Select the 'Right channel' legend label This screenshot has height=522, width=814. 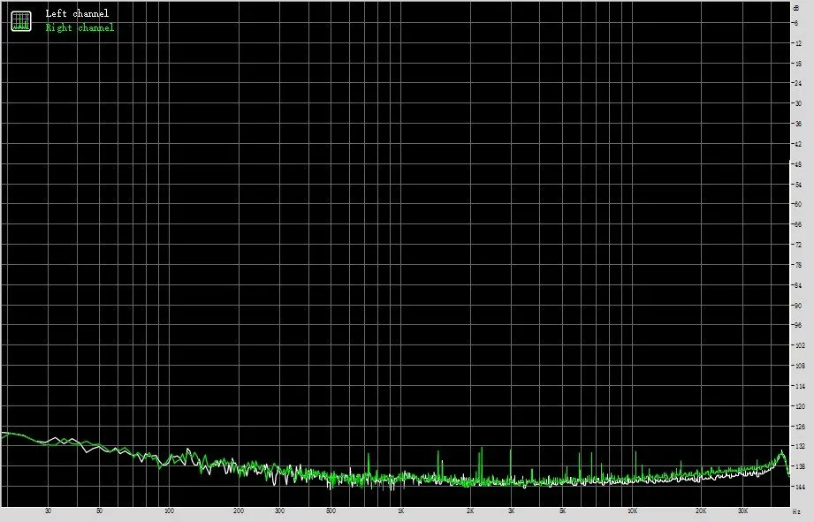coord(80,27)
